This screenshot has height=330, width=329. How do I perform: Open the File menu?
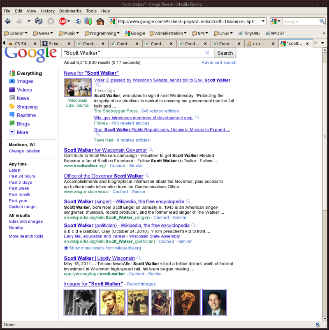tap(7, 11)
